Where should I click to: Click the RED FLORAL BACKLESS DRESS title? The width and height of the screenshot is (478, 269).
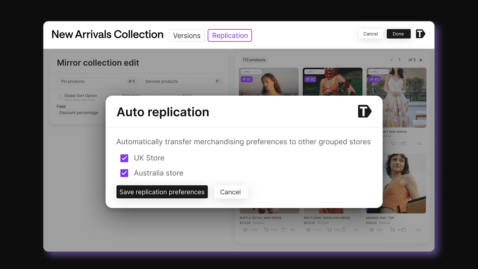point(327,218)
